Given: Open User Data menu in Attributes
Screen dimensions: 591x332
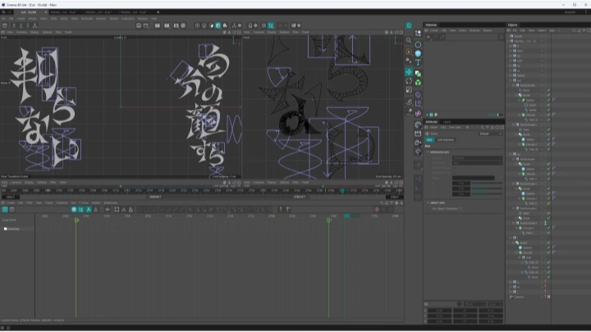Looking at the screenshot, I should (455, 128).
